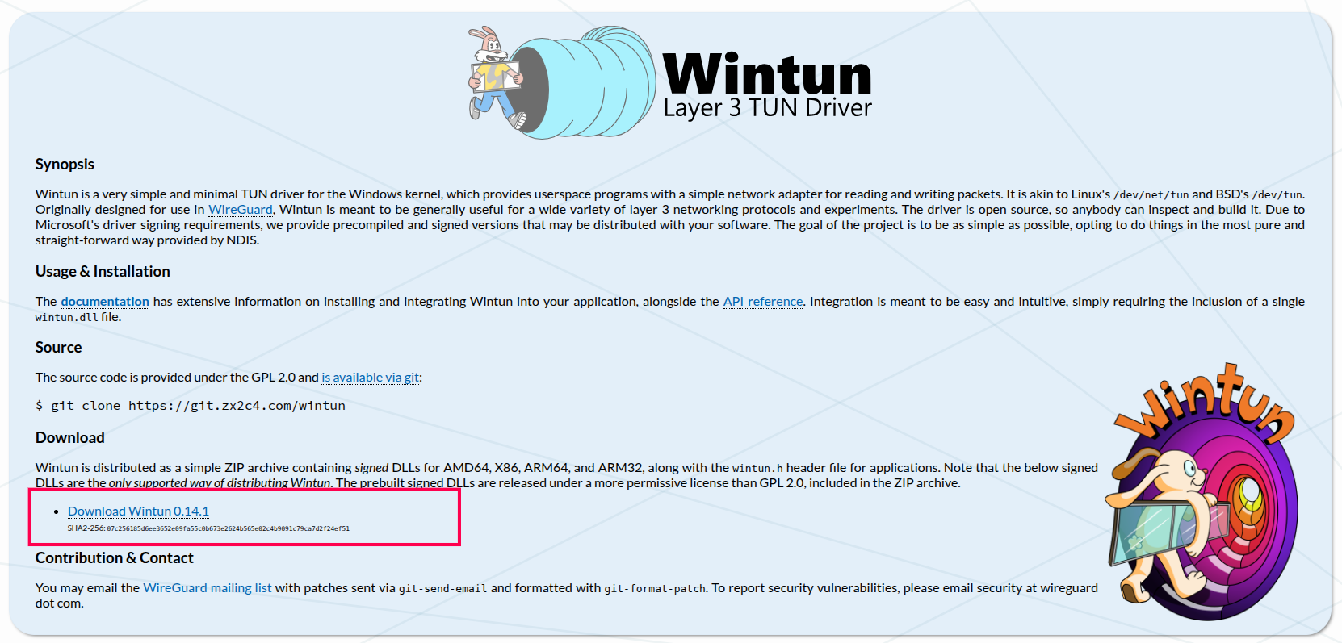Click the git clone command line
Viewport: 1342px width, 643px height.
click(x=191, y=406)
